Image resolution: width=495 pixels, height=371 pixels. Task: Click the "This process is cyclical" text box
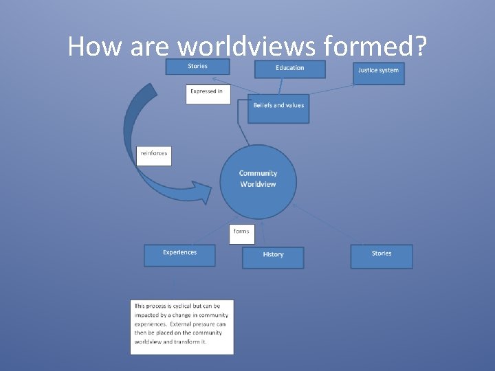pyautogui.click(x=182, y=327)
